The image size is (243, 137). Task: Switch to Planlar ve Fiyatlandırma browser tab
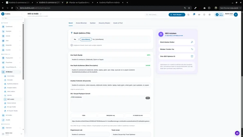click(80, 2)
